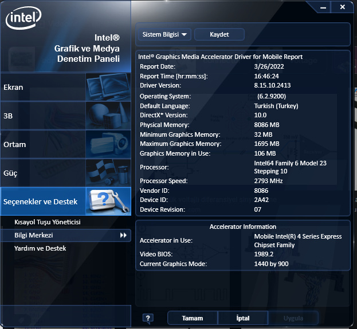Image resolution: width=357 pixels, height=329 pixels.
Task: Click Video BIOS value 1989.2
Action: click(x=264, y=254)
